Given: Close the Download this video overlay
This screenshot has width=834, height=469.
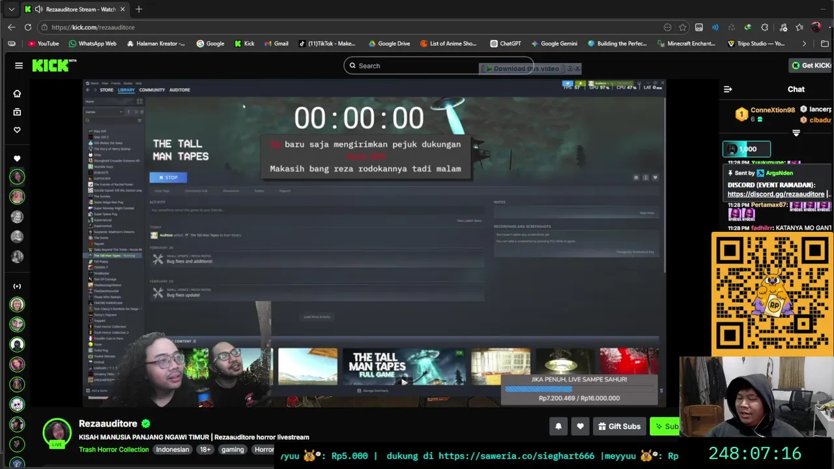Looking at the screenshot, I should tap(577, 68).
